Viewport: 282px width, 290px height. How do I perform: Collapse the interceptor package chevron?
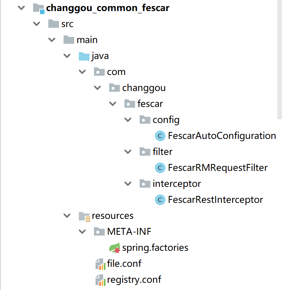coord(128,184)
